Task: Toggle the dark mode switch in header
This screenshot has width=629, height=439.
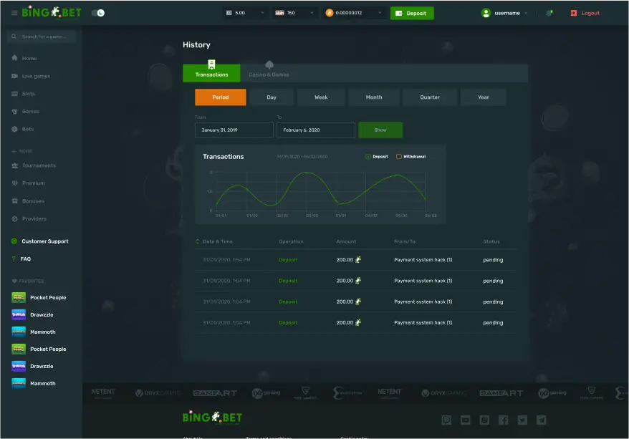Action: [x=98, y=13]
